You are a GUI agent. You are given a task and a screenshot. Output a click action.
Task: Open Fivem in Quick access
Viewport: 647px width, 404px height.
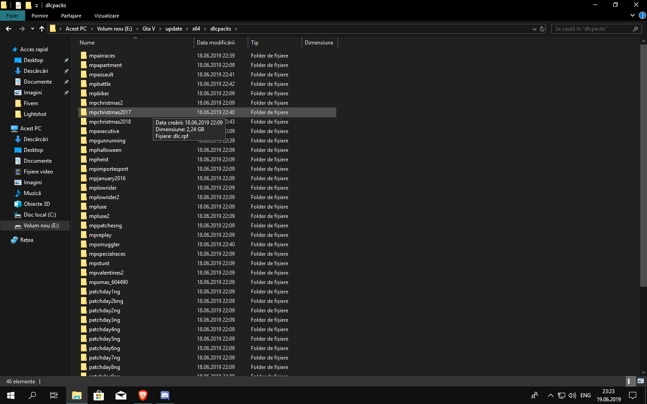(x=31, y=103)
